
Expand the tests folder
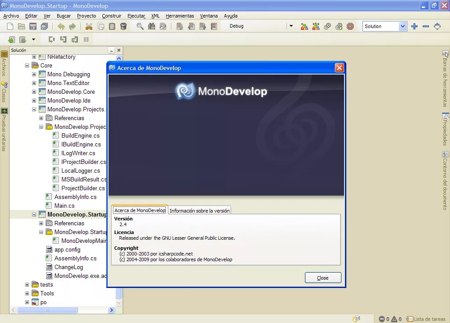tap(27, 285)
